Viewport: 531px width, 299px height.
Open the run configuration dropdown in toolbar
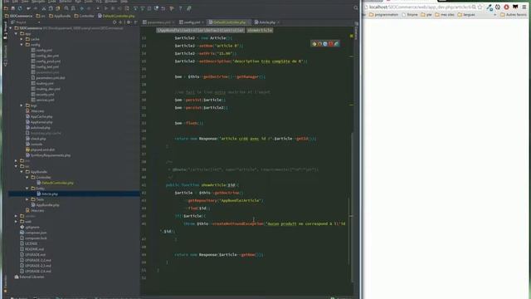pyautogui.click(x=98, y=8)
